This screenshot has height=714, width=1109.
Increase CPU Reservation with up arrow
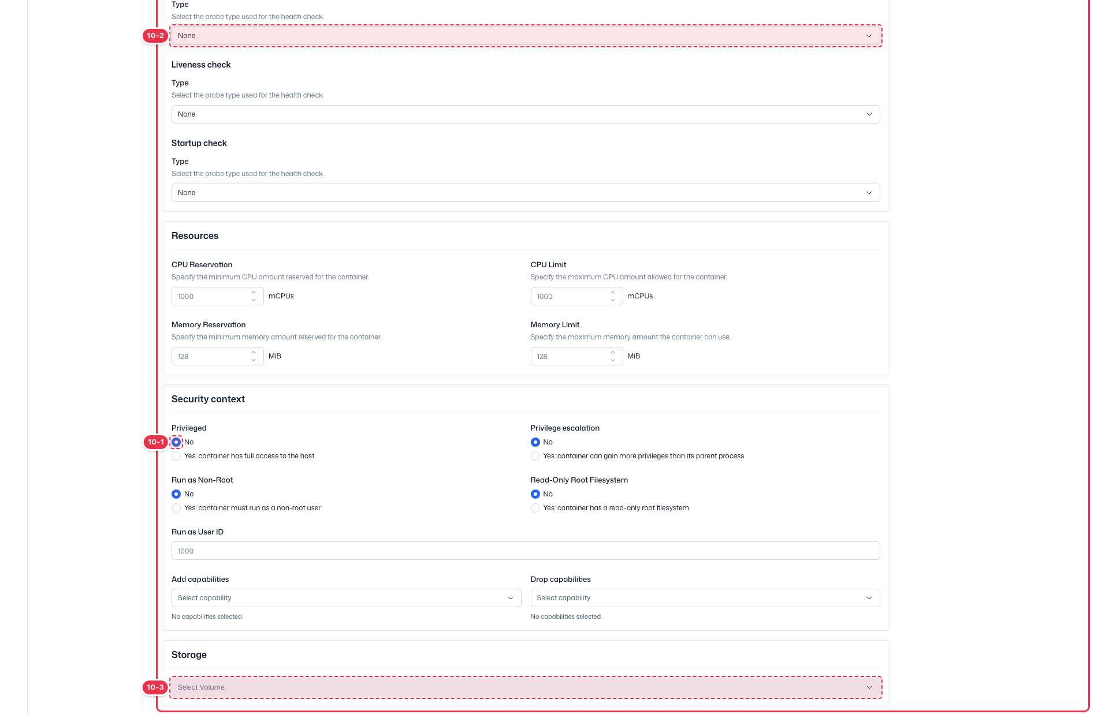[254, 292]
